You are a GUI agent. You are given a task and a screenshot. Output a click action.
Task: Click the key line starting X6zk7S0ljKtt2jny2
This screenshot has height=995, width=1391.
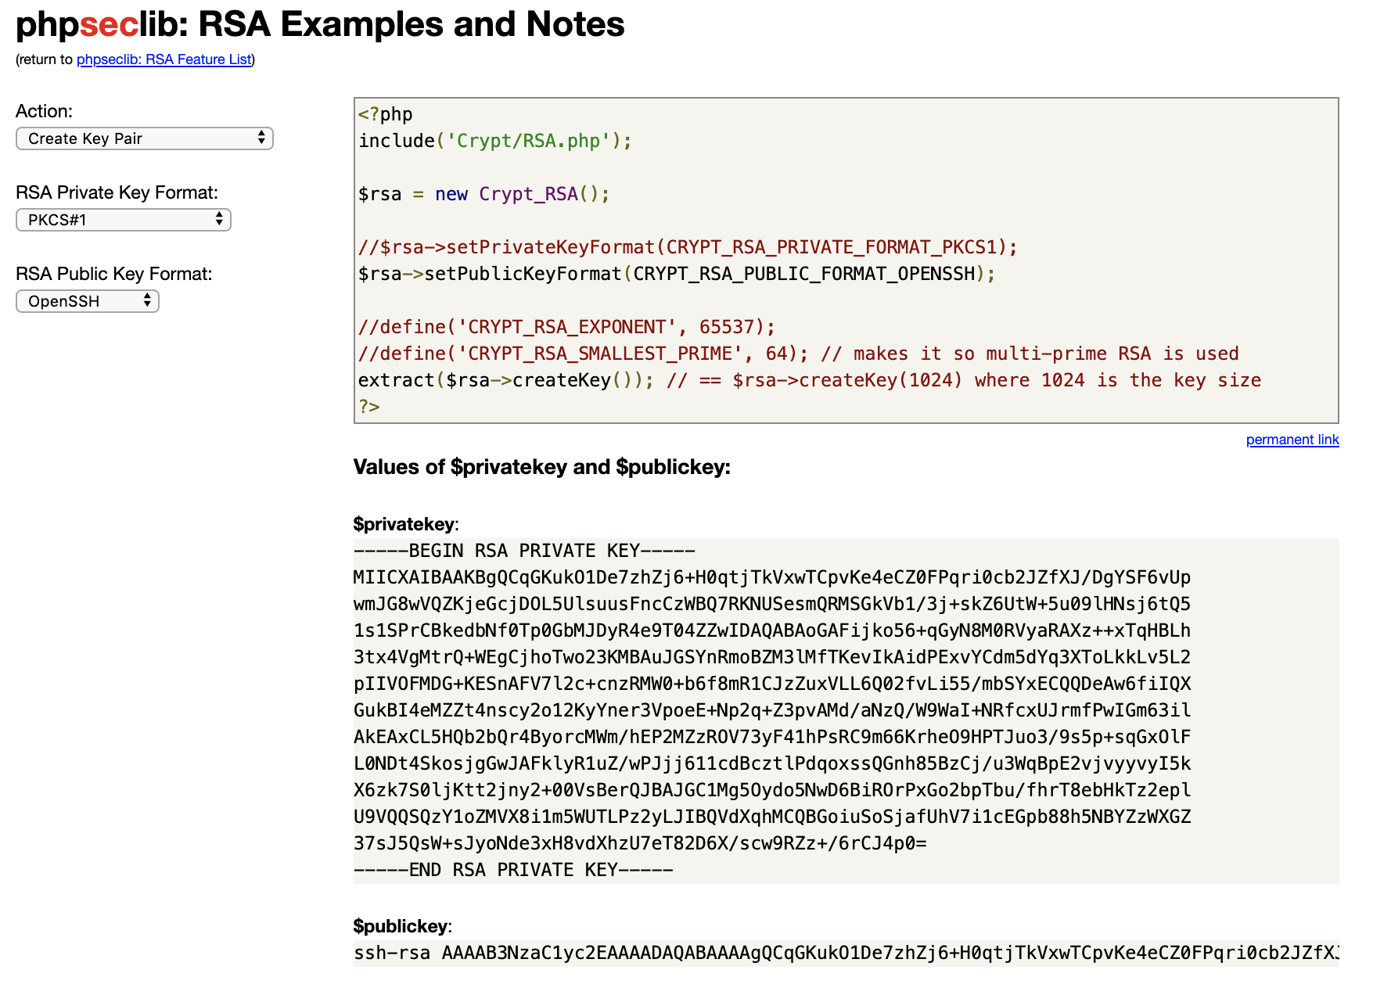[x=772, y=790]
